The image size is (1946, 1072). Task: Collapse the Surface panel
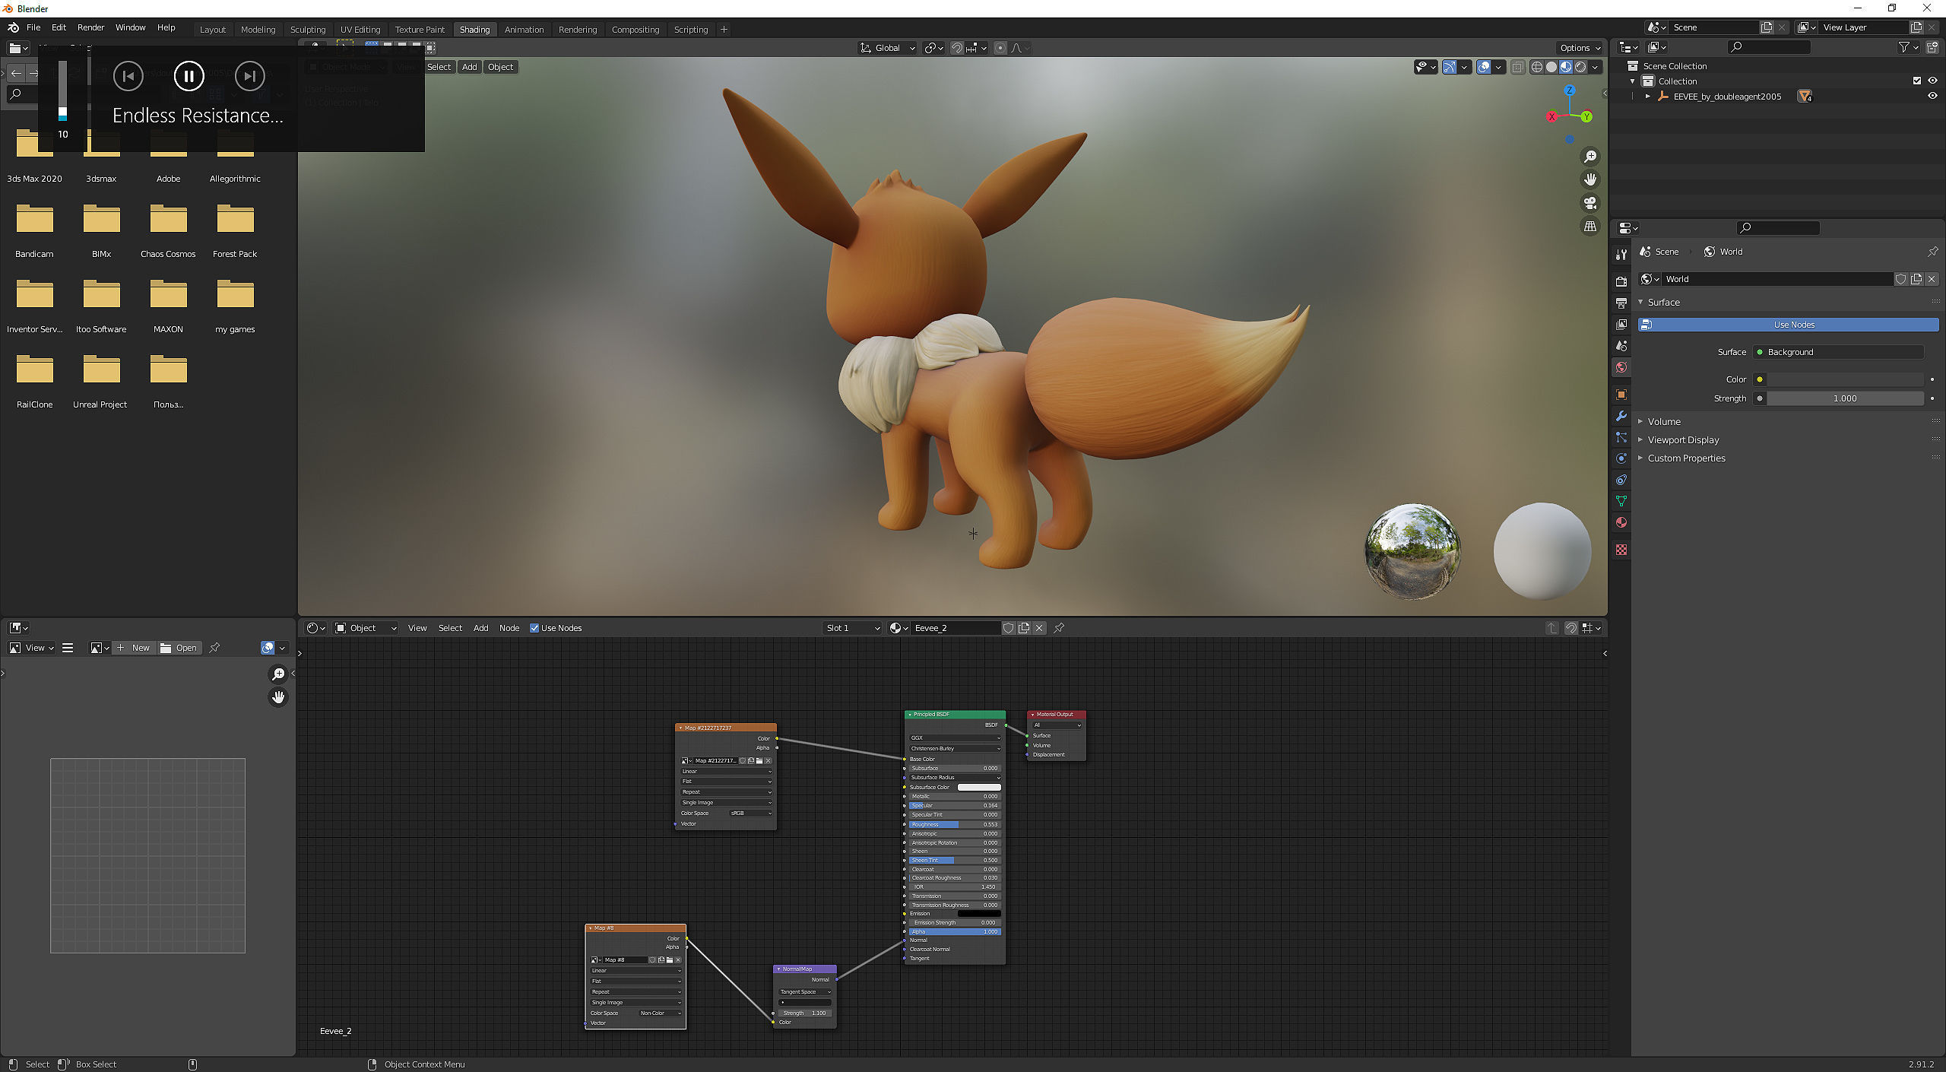click(x=1663, y=303)
